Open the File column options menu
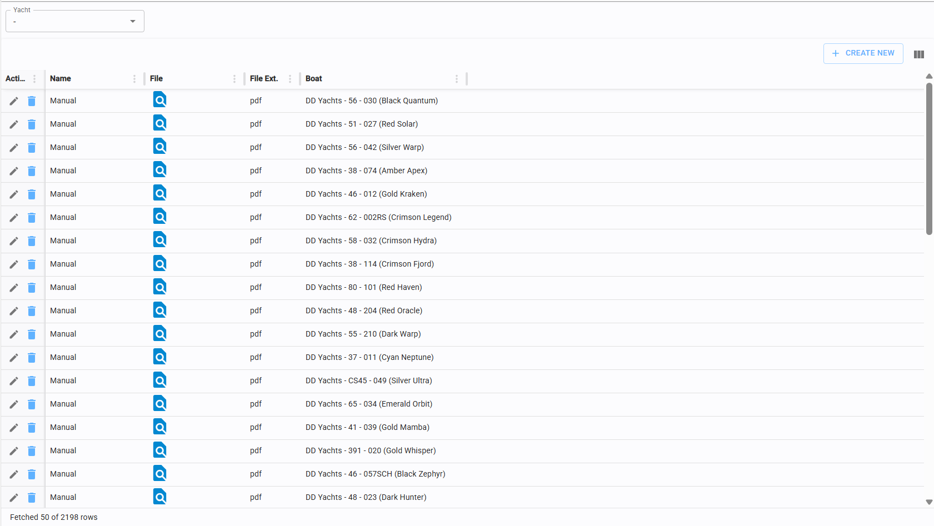The image size is (934, 526). point(234,79)
